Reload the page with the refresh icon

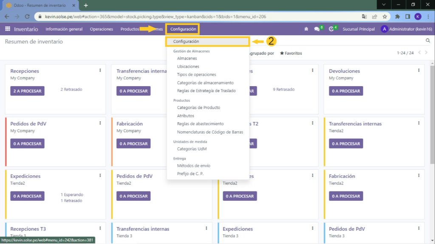tap(28, 17)
